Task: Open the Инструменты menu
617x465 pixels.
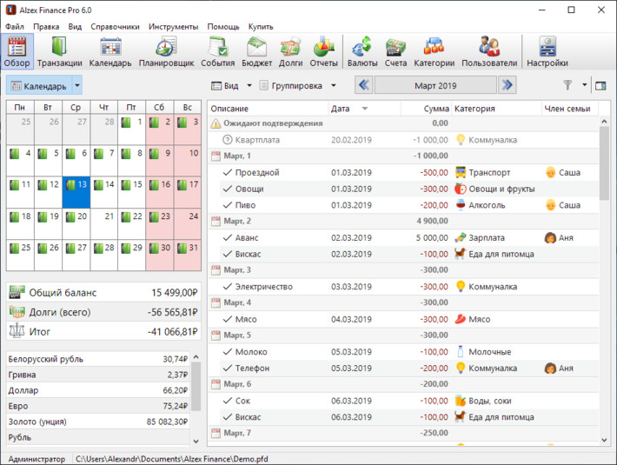Action: coord(173,27)
